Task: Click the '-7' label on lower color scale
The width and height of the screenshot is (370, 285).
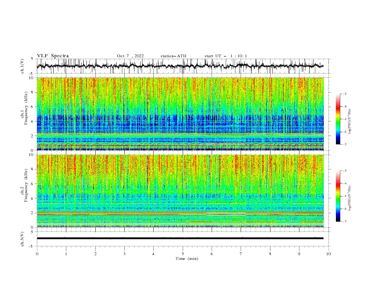Action: click(344, 222)
